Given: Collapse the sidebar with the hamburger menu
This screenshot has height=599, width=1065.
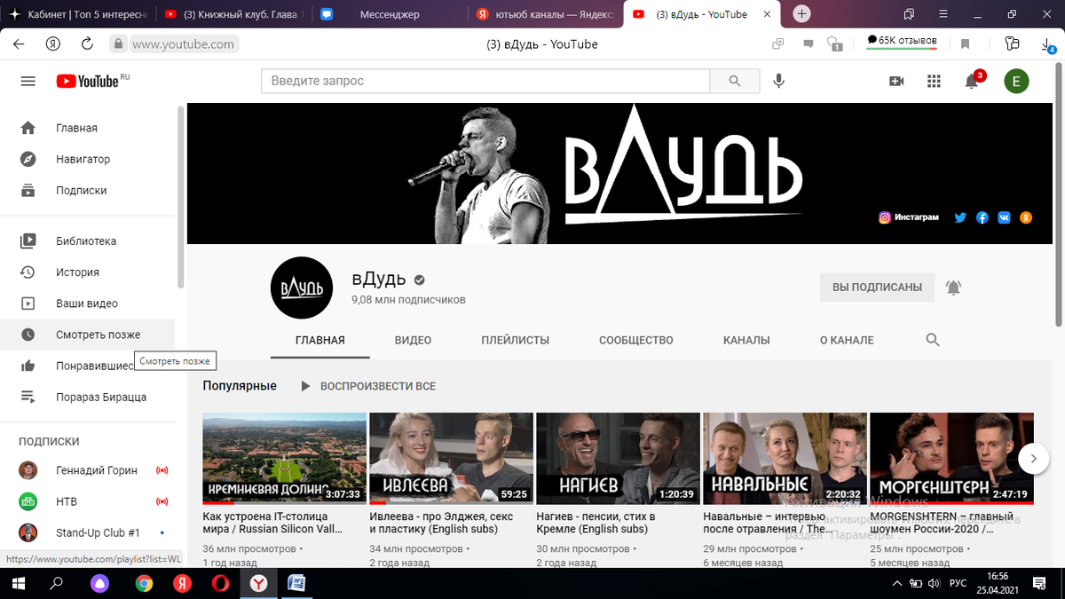Looking at the screenshot, I should [x=28, y=81].
